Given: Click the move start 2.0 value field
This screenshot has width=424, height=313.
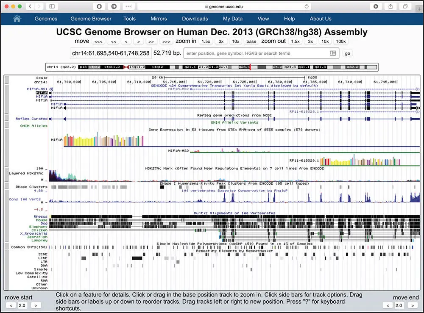Looking at the screenshot, I should pos(22,305).
